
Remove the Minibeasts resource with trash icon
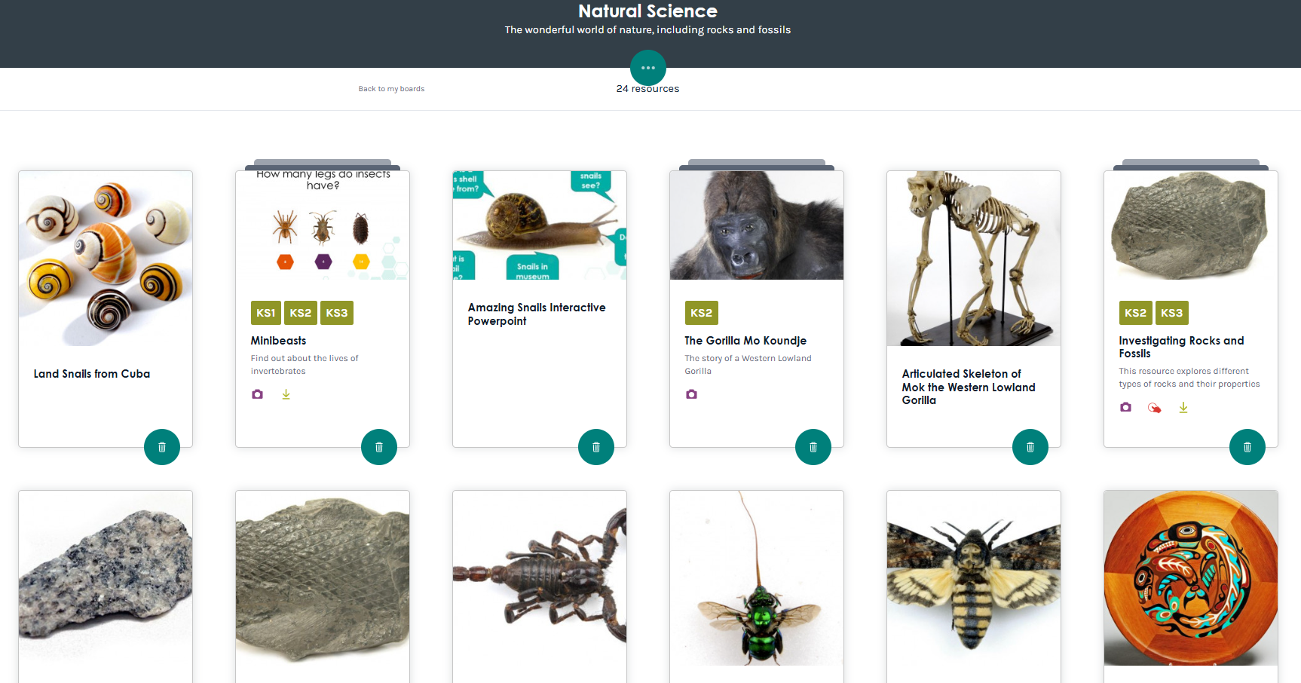[379, 447]
